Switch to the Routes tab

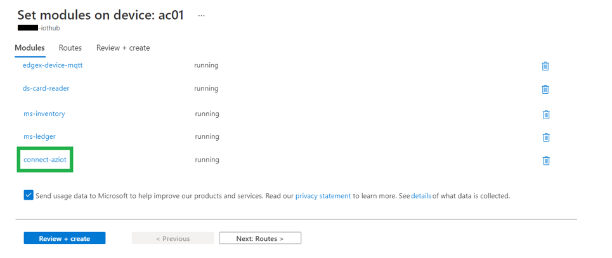[x=70, y=48]
